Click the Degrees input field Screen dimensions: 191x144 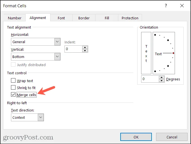pos(150,79)
